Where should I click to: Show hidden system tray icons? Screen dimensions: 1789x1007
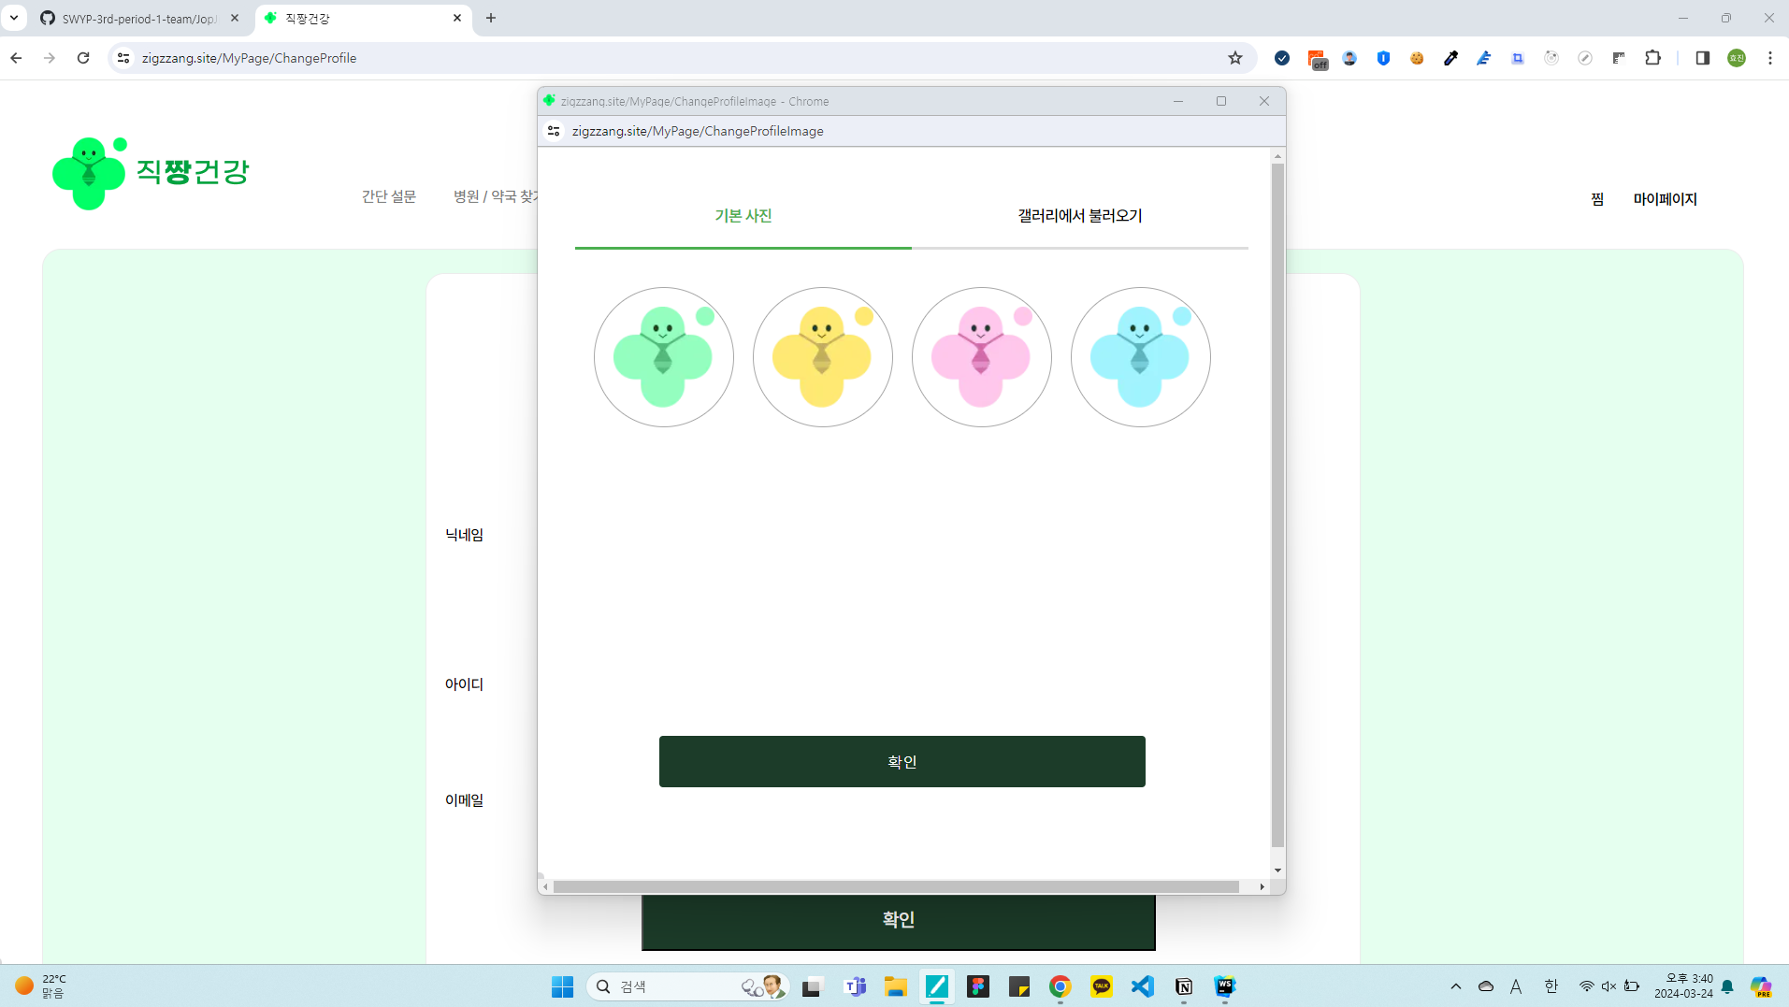point(1455,986)
